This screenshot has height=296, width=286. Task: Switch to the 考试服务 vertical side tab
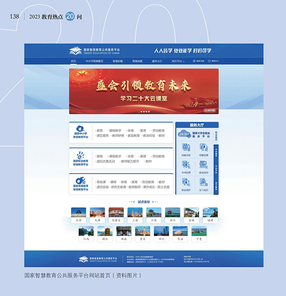click(x=216, y=153)
